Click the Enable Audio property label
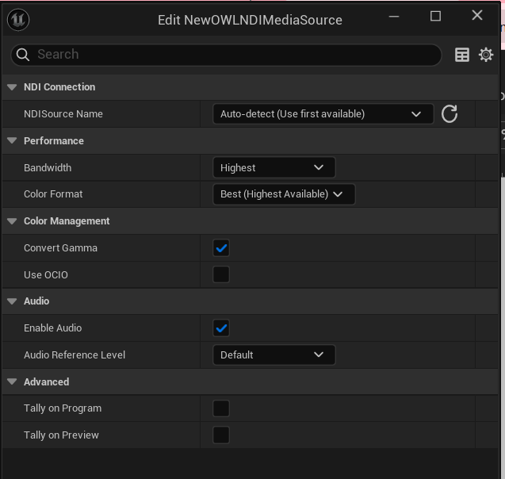This screenshot has height=479, width=505. pyautogui.click(x=52, y=328)
